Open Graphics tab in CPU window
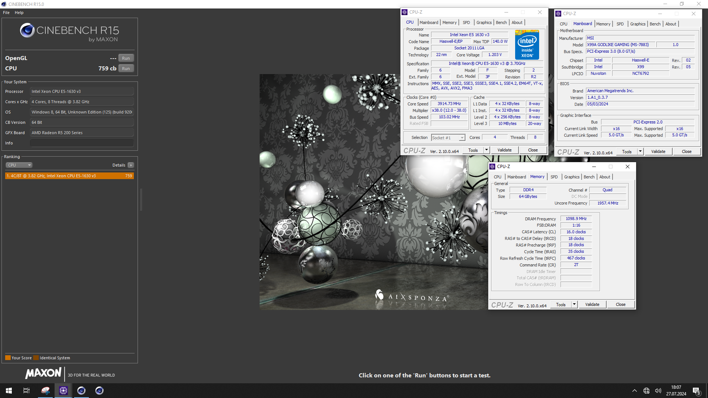Image resolution: width=708 pixels, height=398 pixels. pos(484,22)
